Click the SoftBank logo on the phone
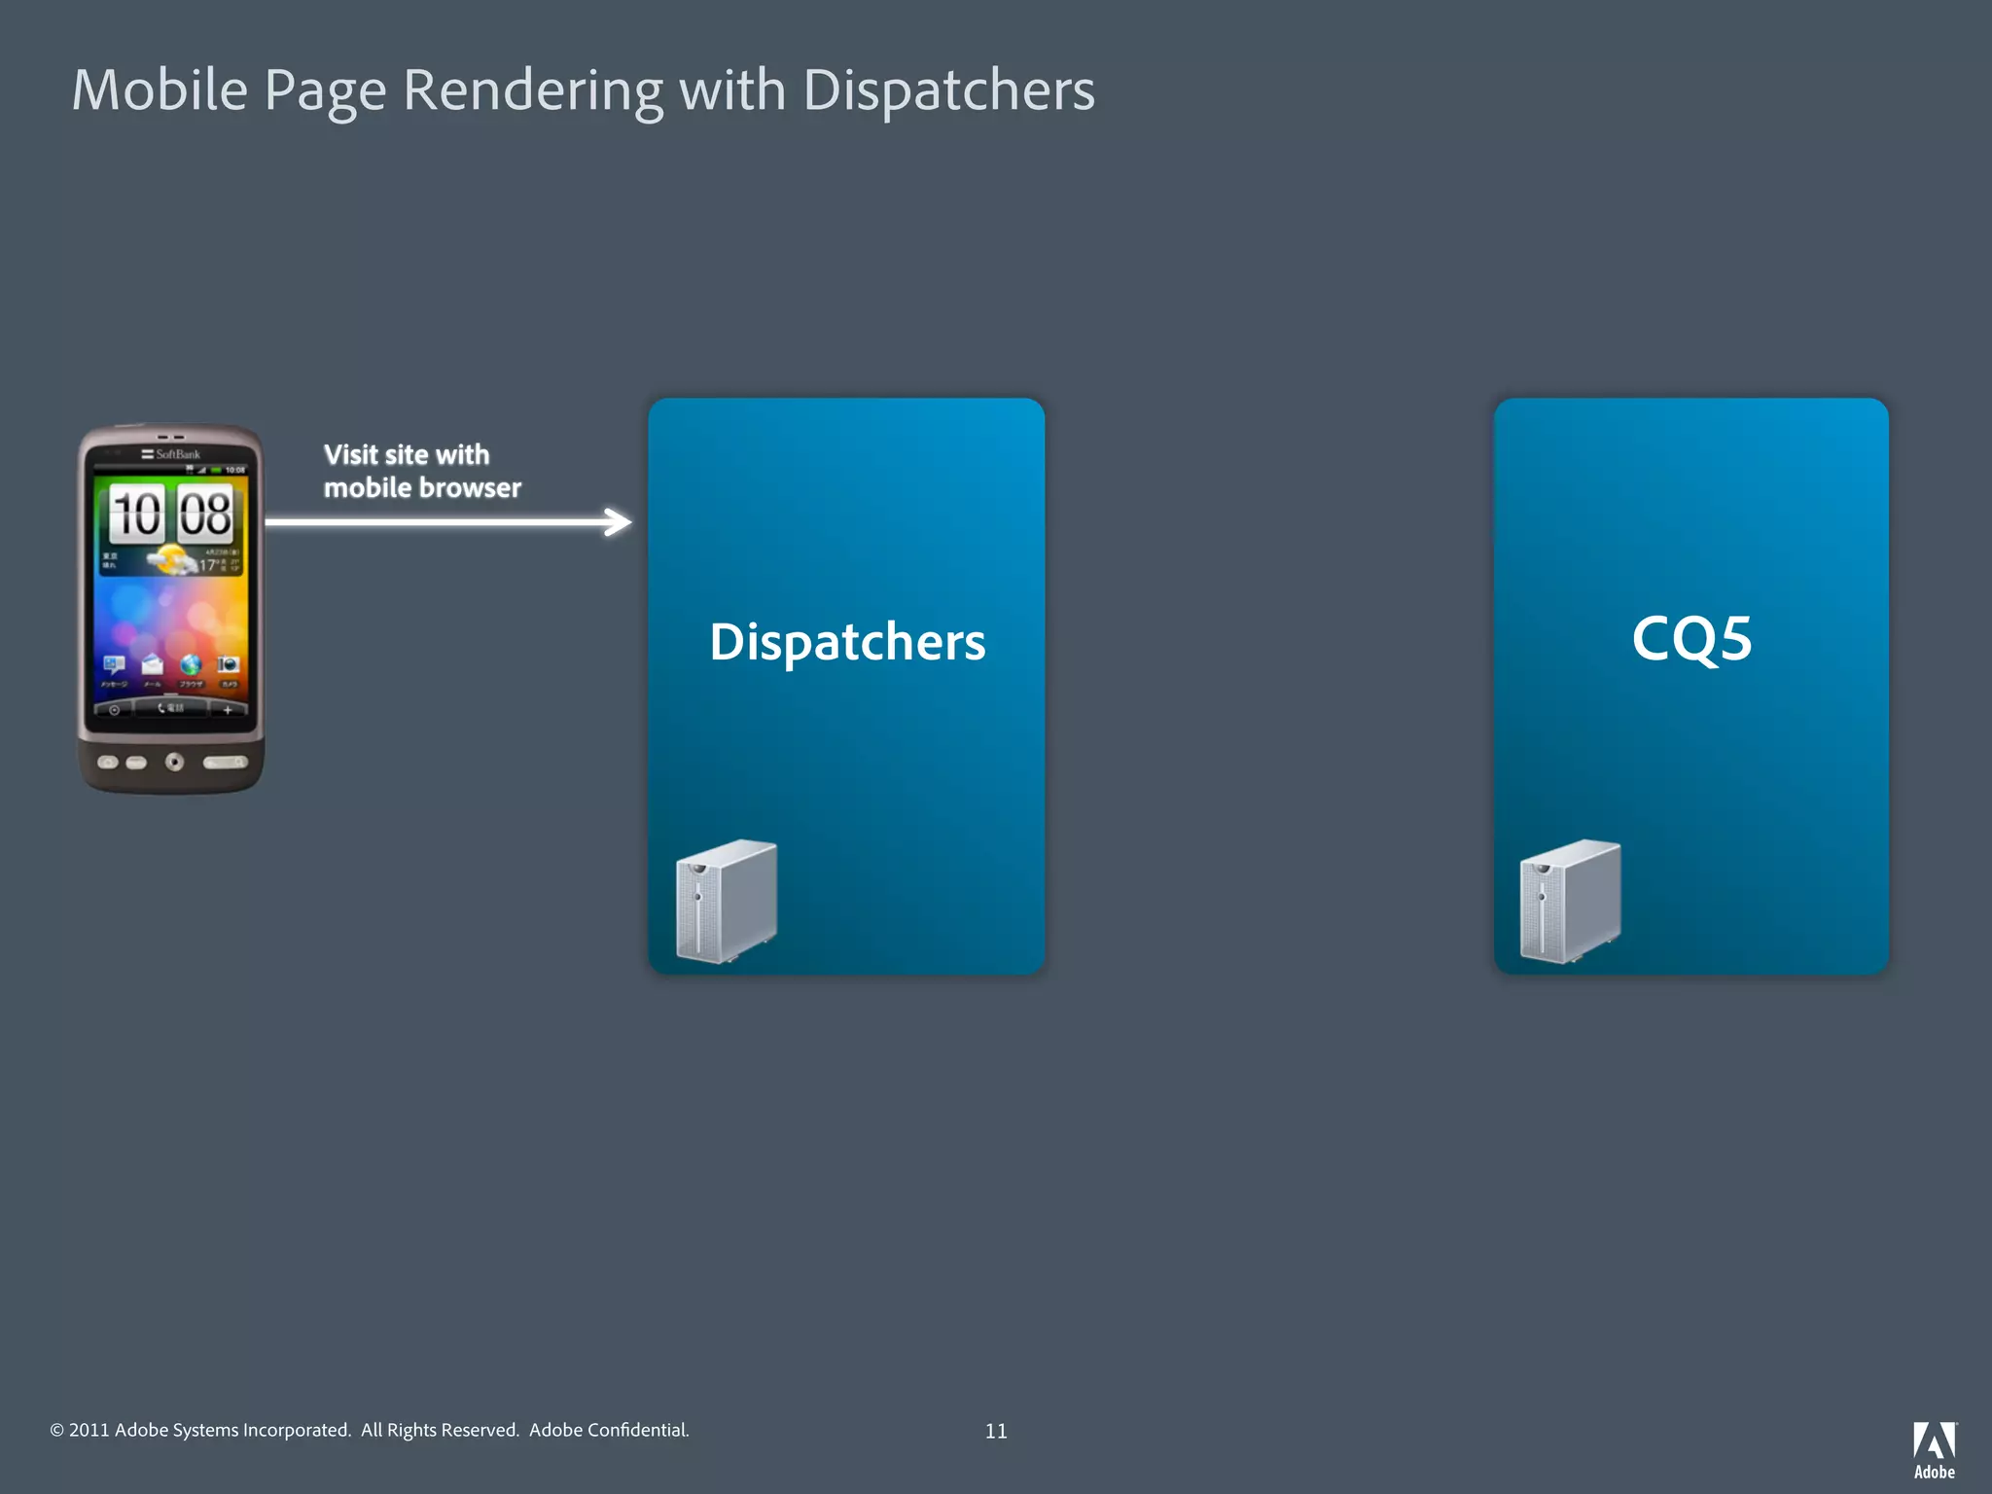Viewport: 1992px width, 1494px height. (x=171, y=454)
